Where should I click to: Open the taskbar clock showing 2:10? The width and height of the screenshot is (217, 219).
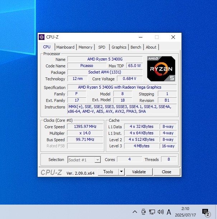185,212
